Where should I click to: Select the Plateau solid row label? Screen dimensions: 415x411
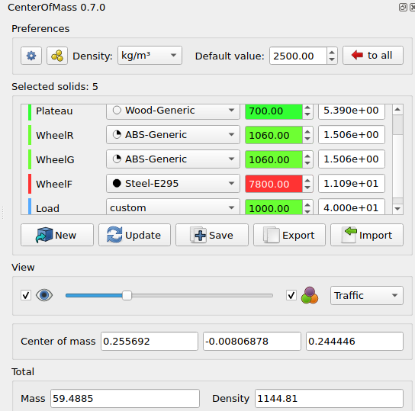54,111
